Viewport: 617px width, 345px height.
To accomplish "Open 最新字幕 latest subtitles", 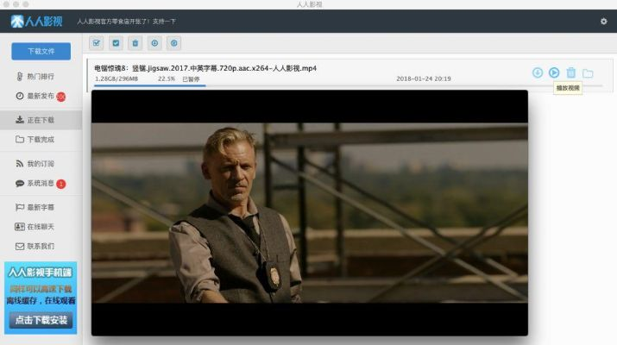I will [x=41, y=207].
